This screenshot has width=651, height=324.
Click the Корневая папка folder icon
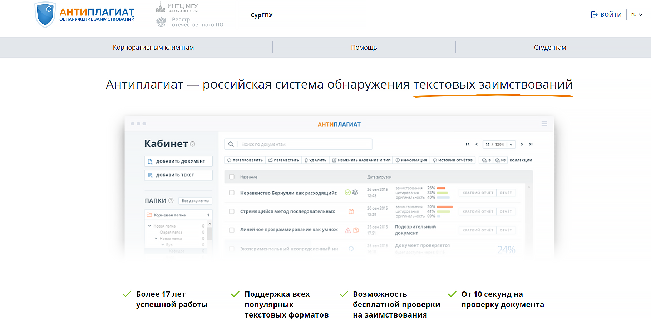149,215
